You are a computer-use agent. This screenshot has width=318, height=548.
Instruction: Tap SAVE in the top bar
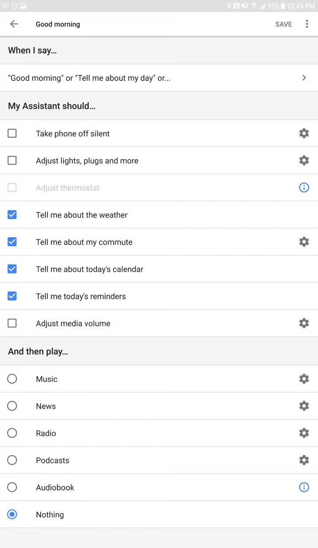point(284,24)
